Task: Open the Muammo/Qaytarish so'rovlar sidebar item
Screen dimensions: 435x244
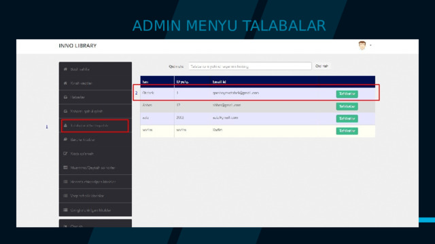Action: pos(95,167)
